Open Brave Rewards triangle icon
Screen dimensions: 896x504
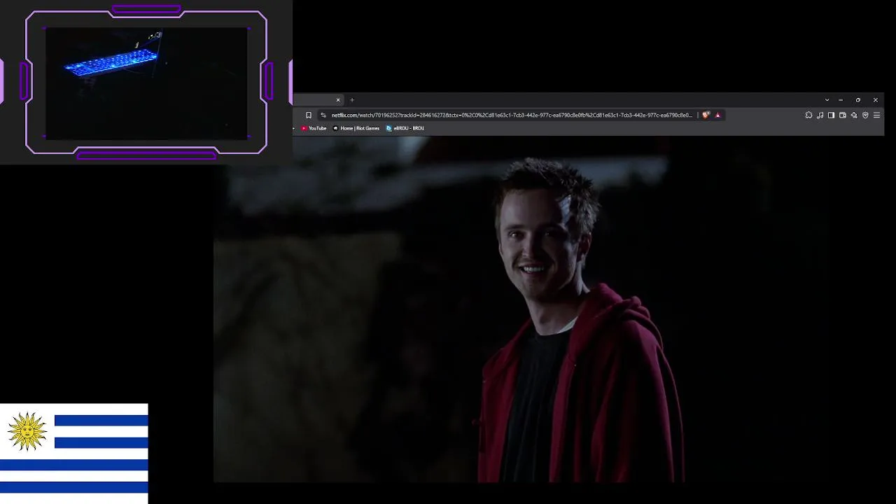click(717, 115)
